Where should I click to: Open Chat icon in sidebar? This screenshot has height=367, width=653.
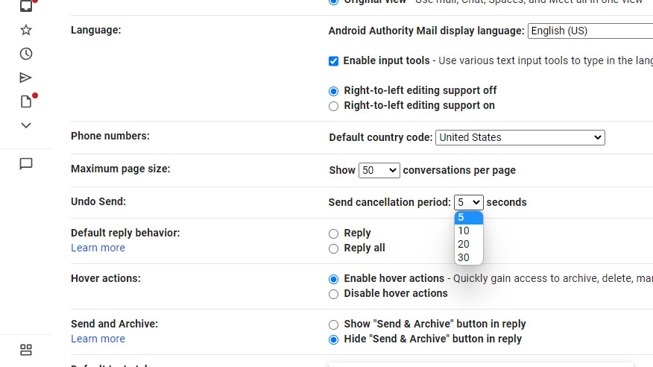(x=26, y=164)
